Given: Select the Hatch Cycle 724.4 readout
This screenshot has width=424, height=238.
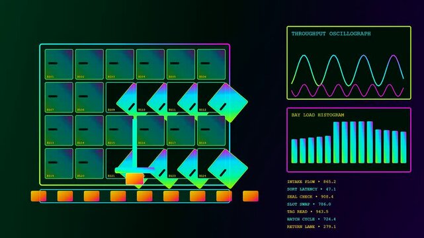Looking at the screenshot, I should pos(312,219).
